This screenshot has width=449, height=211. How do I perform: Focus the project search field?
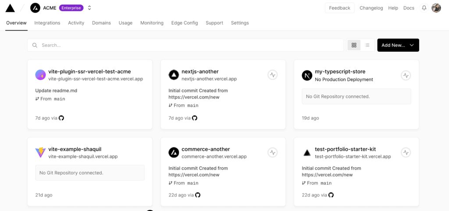(185, 45)
